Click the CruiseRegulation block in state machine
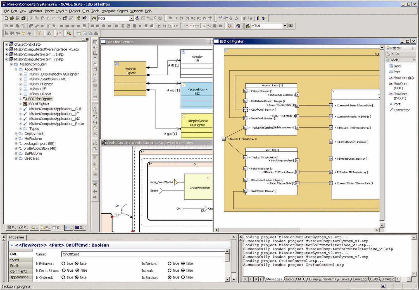Viewport: 419px width, 290px height. click(198, 187)
